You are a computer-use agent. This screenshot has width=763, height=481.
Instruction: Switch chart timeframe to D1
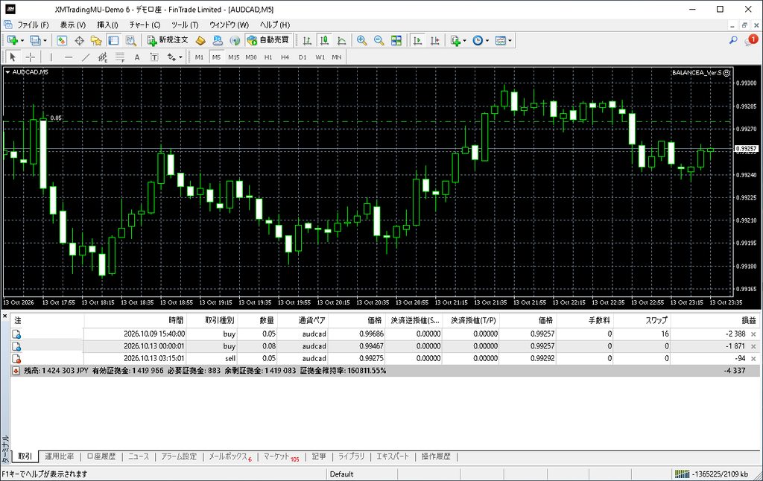tap(303, 57)
